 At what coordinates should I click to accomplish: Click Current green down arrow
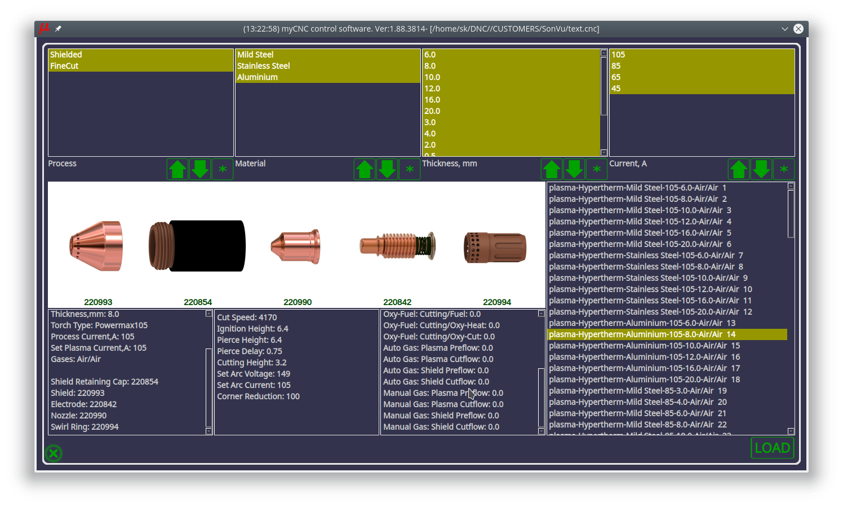pyautogui.click(x=761, y=169)
